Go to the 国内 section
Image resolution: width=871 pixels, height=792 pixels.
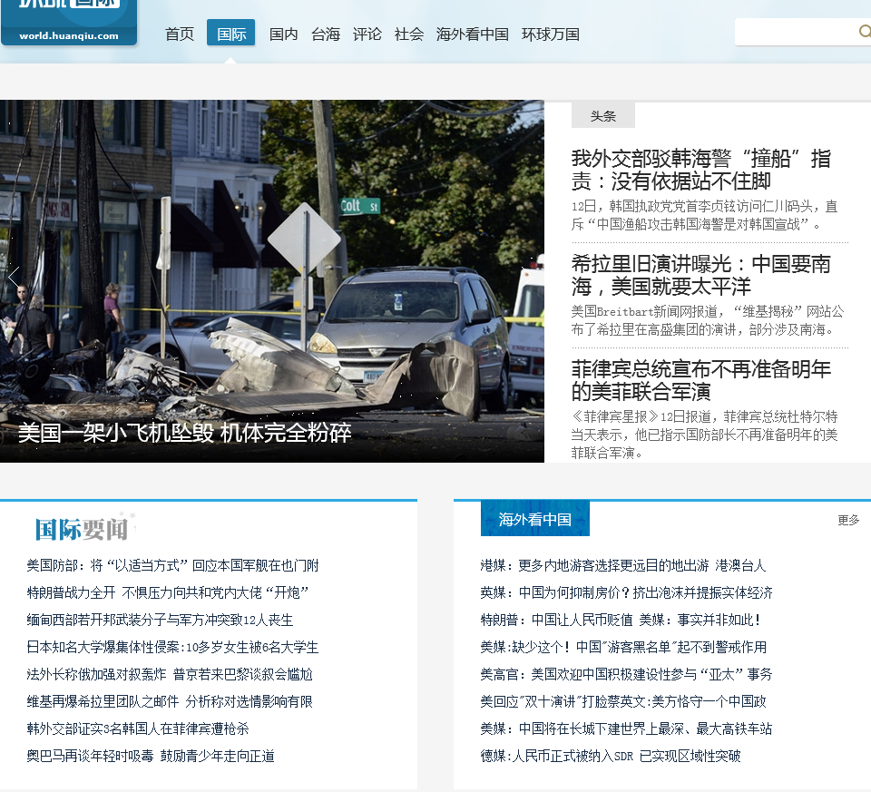(x=283, y=34)
